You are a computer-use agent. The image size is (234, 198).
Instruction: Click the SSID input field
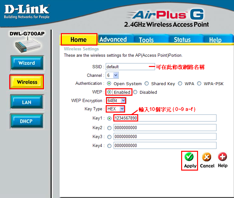point(130,67)
